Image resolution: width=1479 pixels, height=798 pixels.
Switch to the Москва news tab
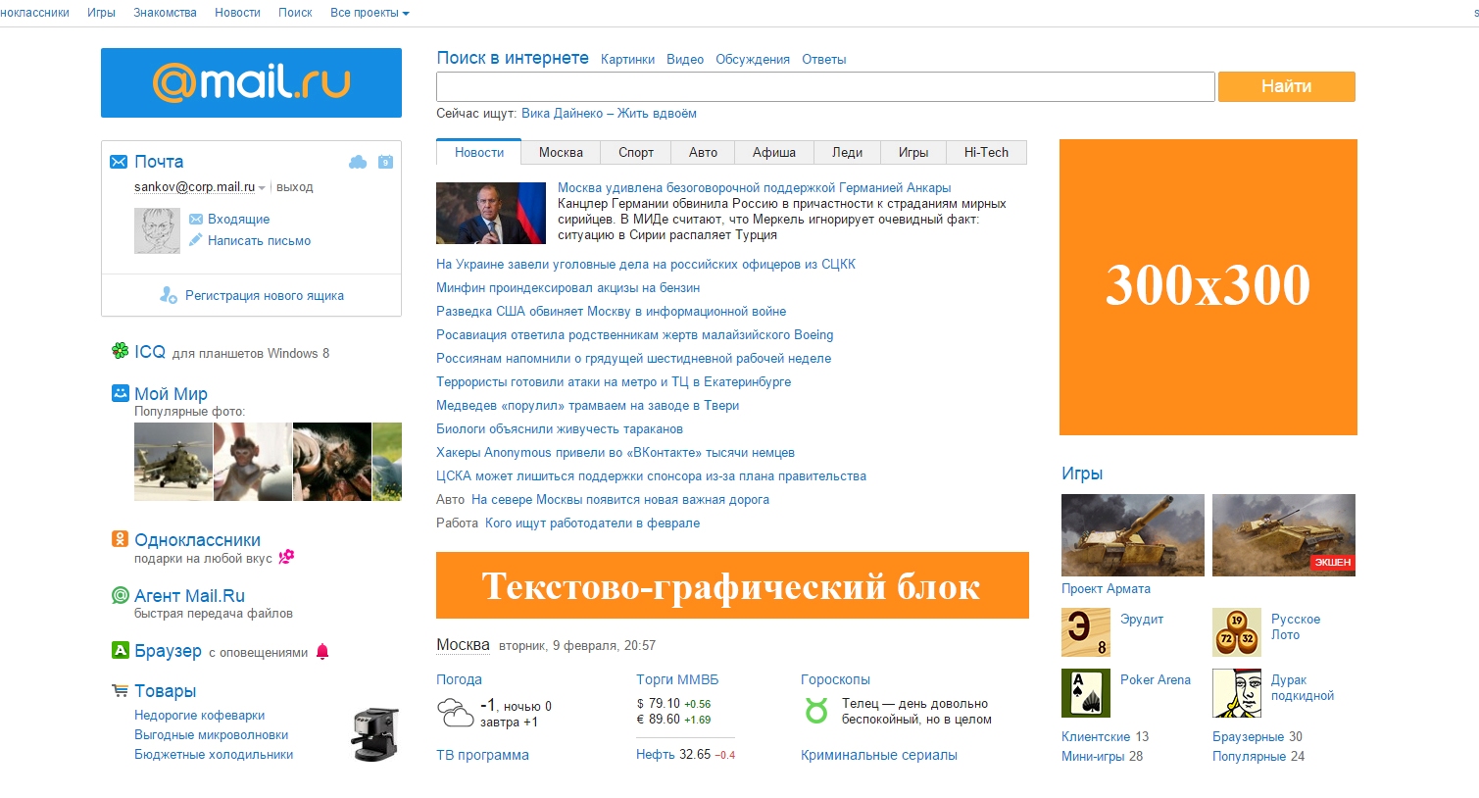click(x=561, y=152)
